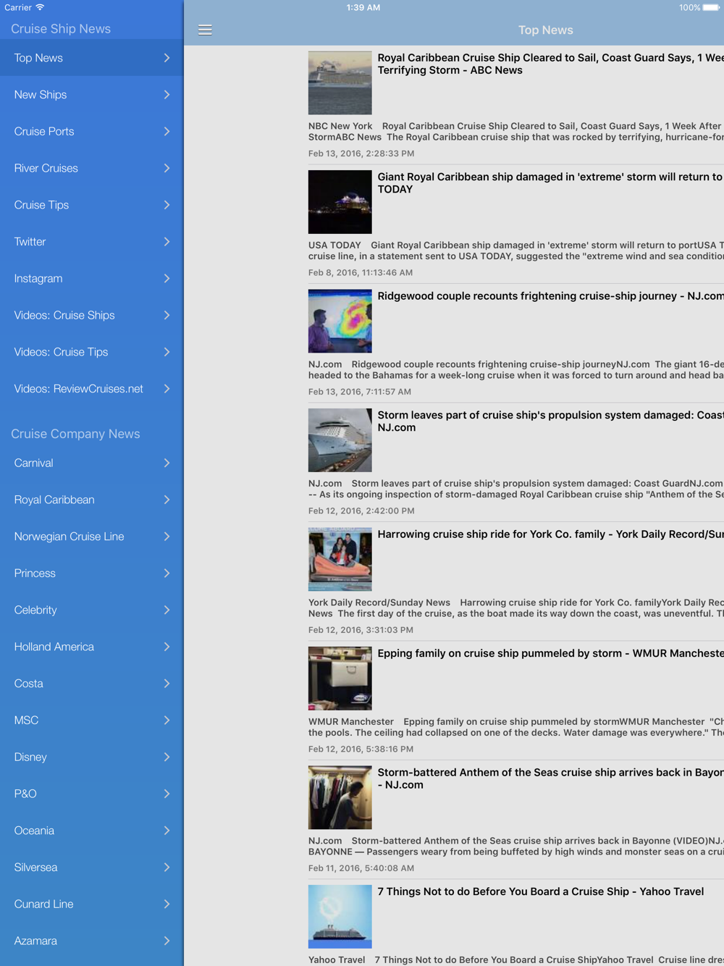Open propulsion system damaged ship thumbnail
This screenshot has width=724, height=966.
(x=340, y=440)
